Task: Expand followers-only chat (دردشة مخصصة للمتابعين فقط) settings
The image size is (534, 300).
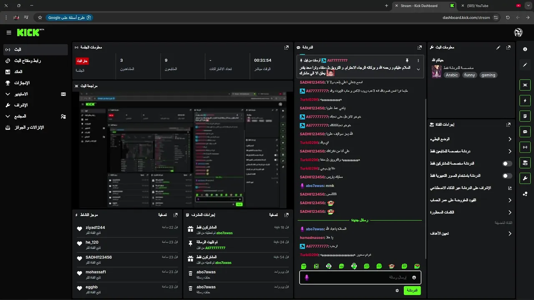Action: click(x=471, y=151)
